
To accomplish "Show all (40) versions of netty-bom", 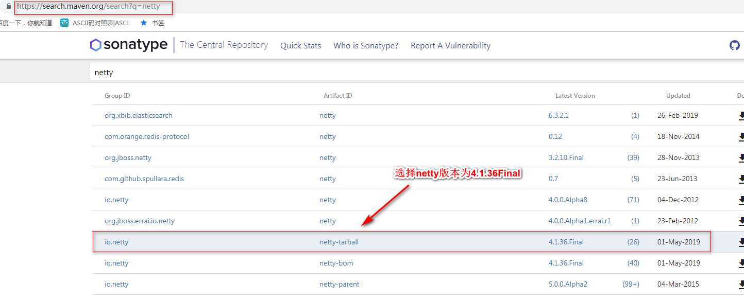I will coord(633,263).
